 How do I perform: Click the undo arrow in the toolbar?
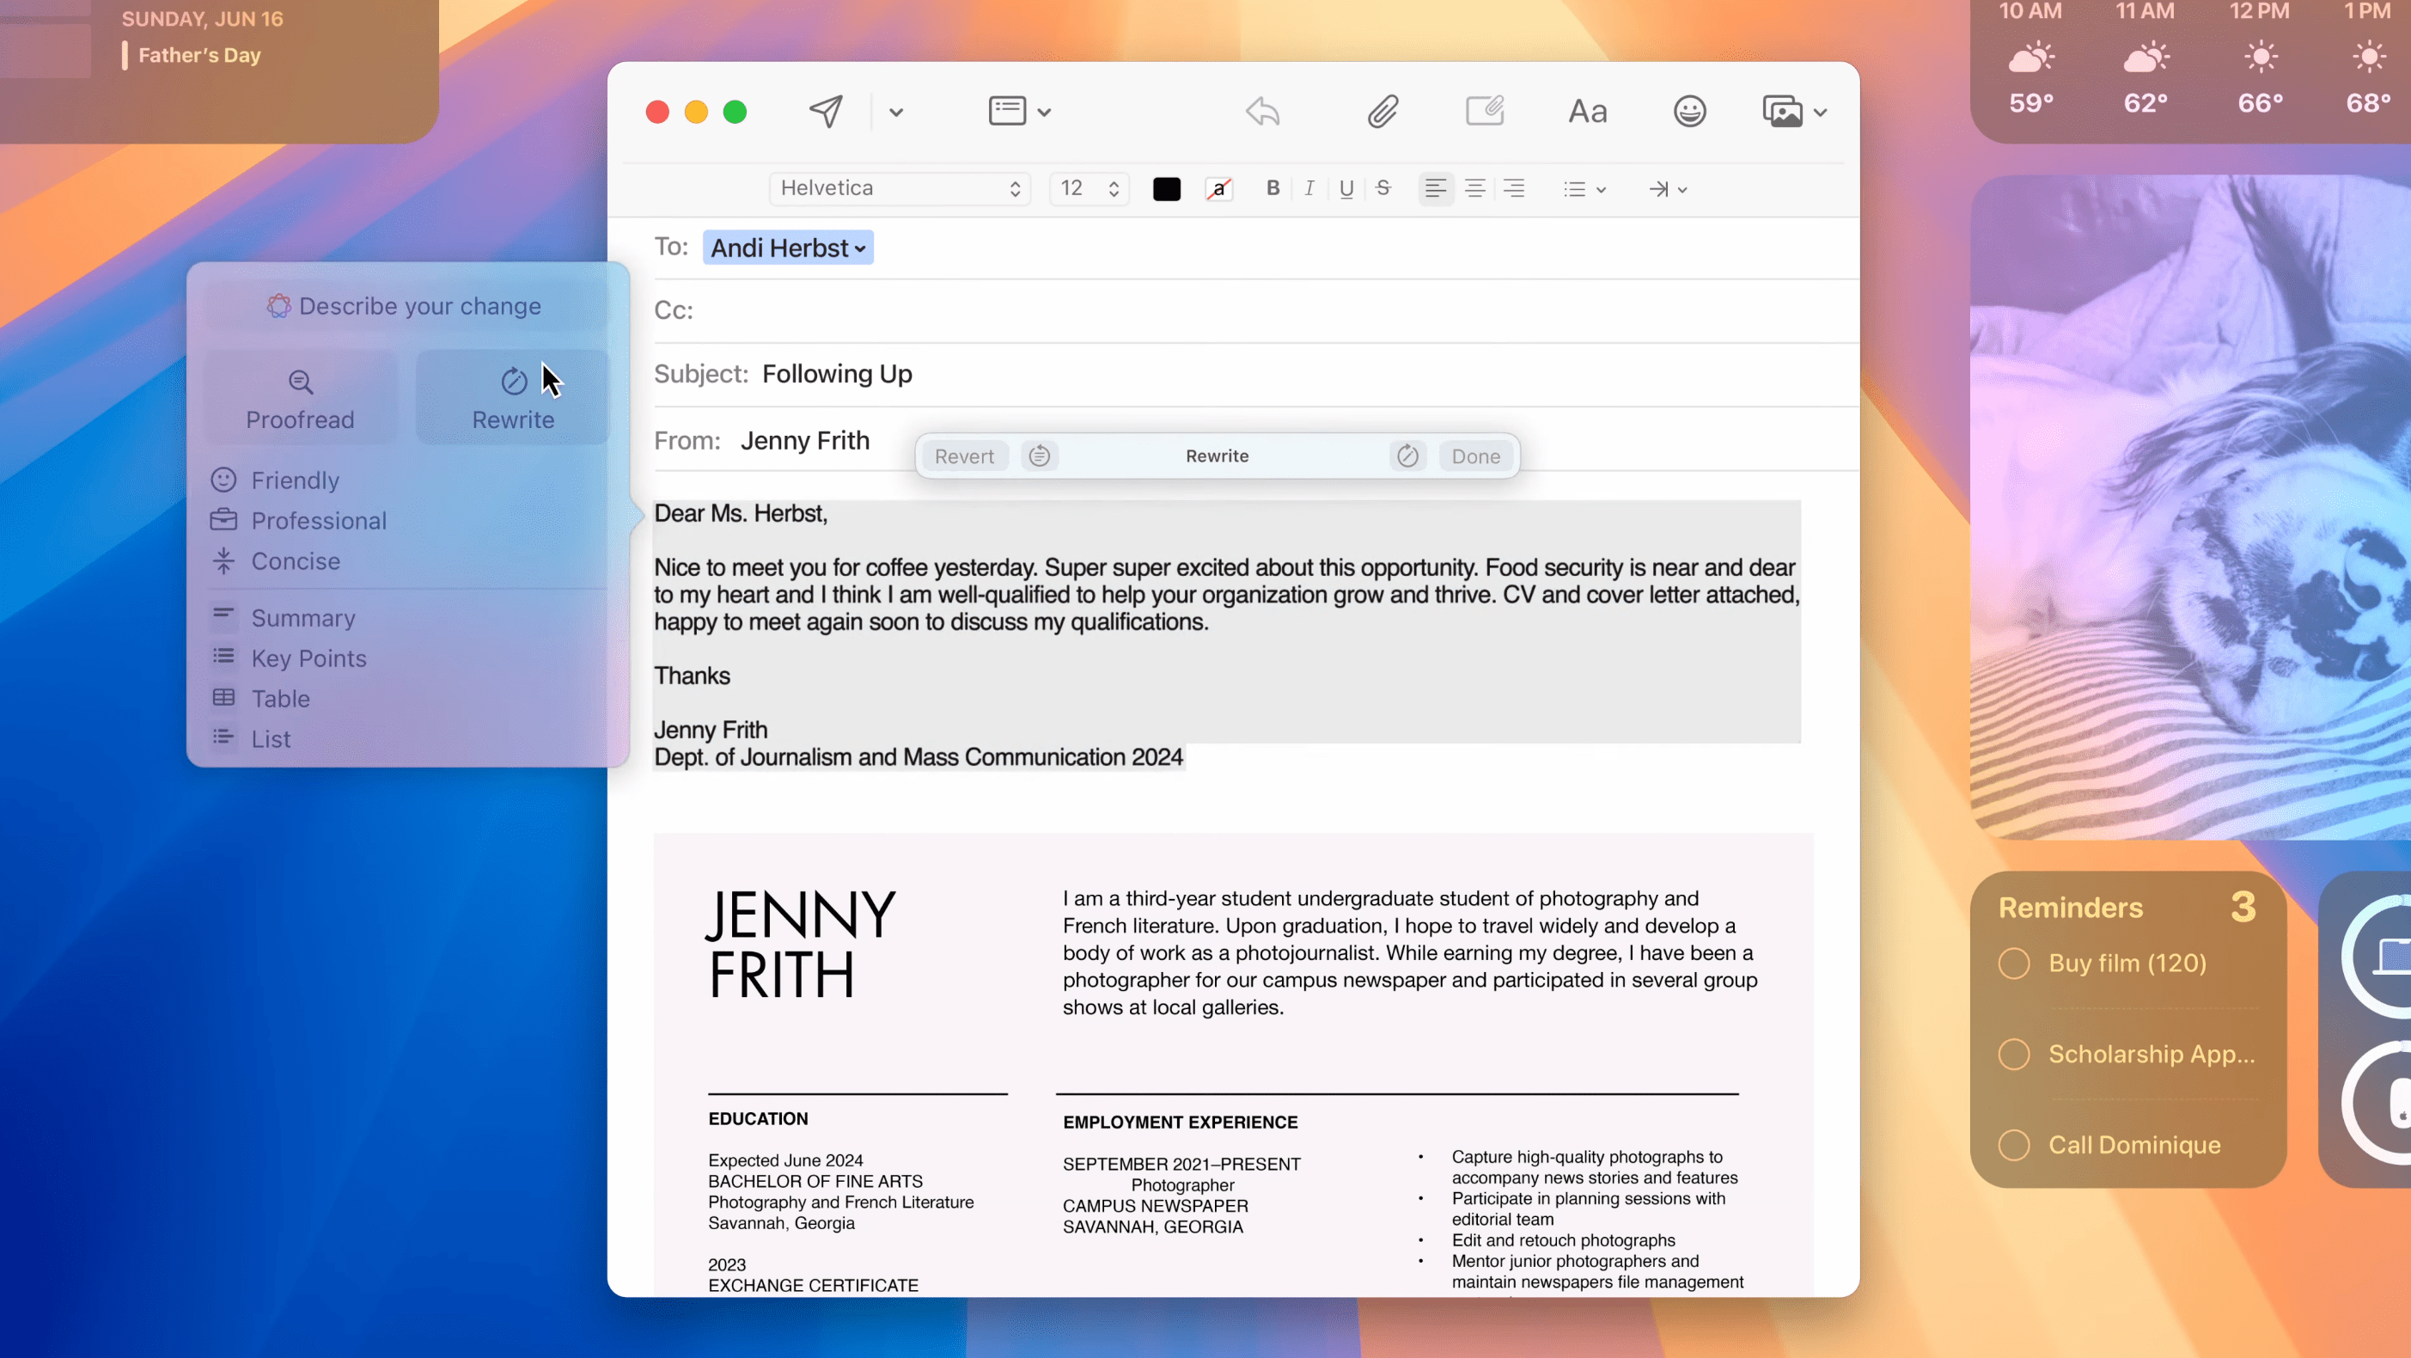1260,111
